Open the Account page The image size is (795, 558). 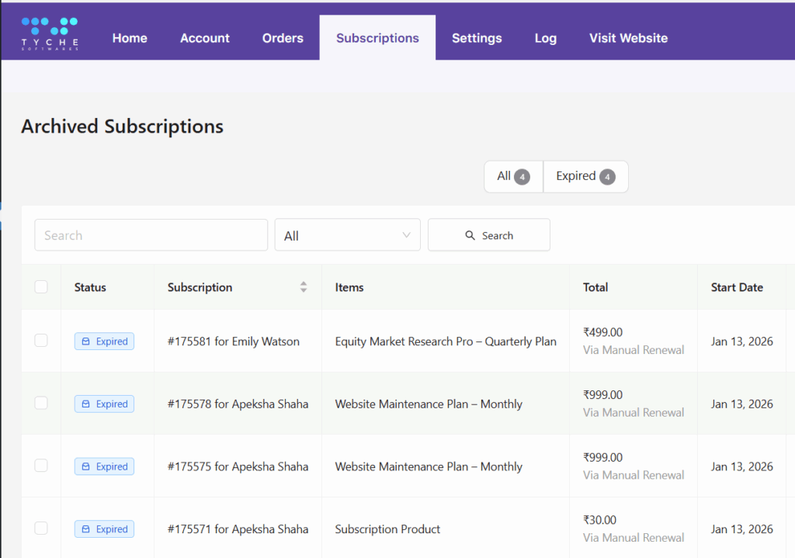point(205,38)
